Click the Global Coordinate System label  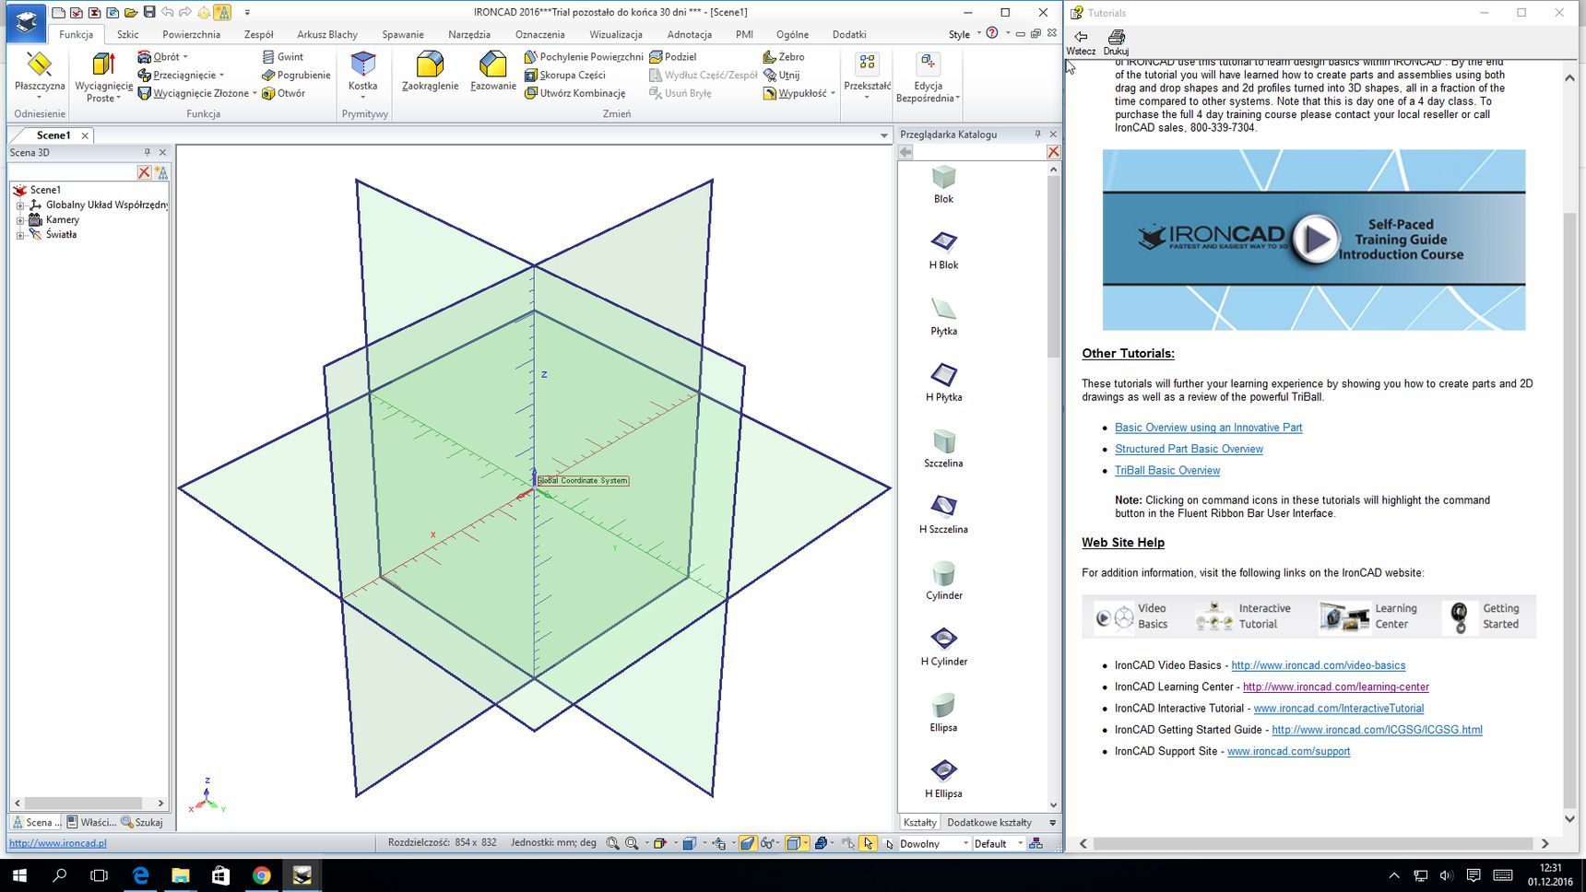(x=583, y=480)
